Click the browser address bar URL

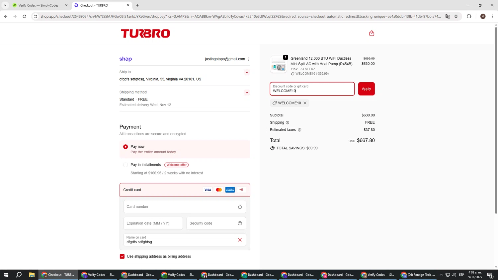coord(240,16)
